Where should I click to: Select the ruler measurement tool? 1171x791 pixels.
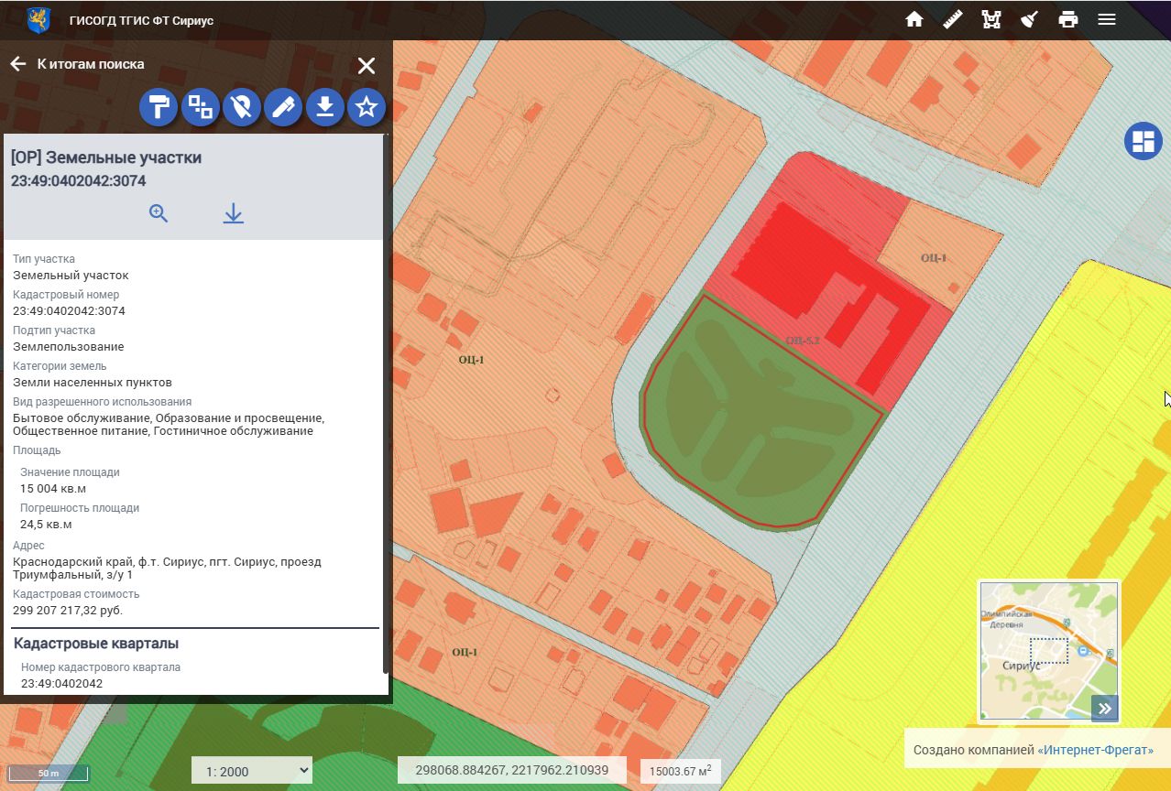pos(952,19)
